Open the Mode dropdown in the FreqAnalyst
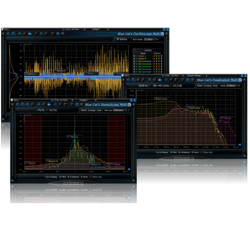Image resolution: width=250 pixels, height=226 pixels. coord(233,85)
